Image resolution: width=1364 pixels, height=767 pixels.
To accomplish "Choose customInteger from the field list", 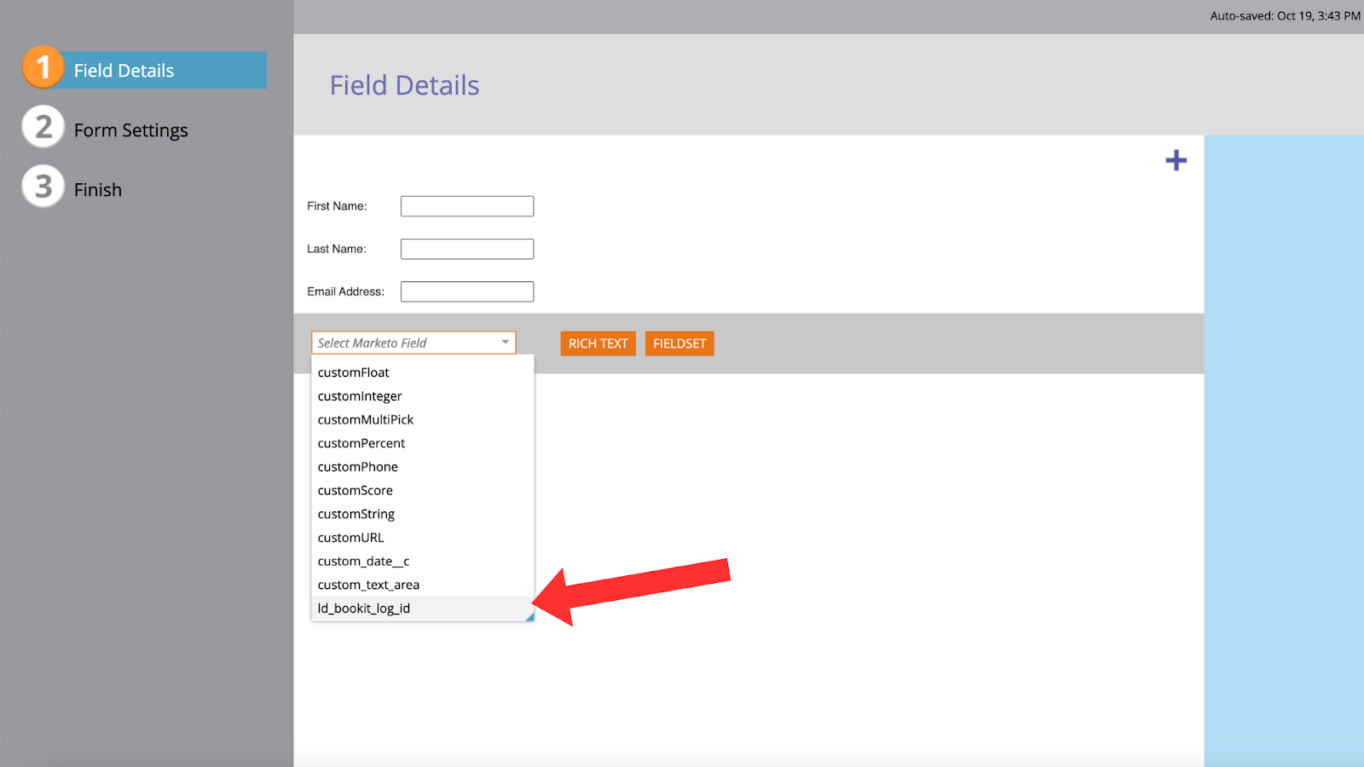I will point(360,396).
